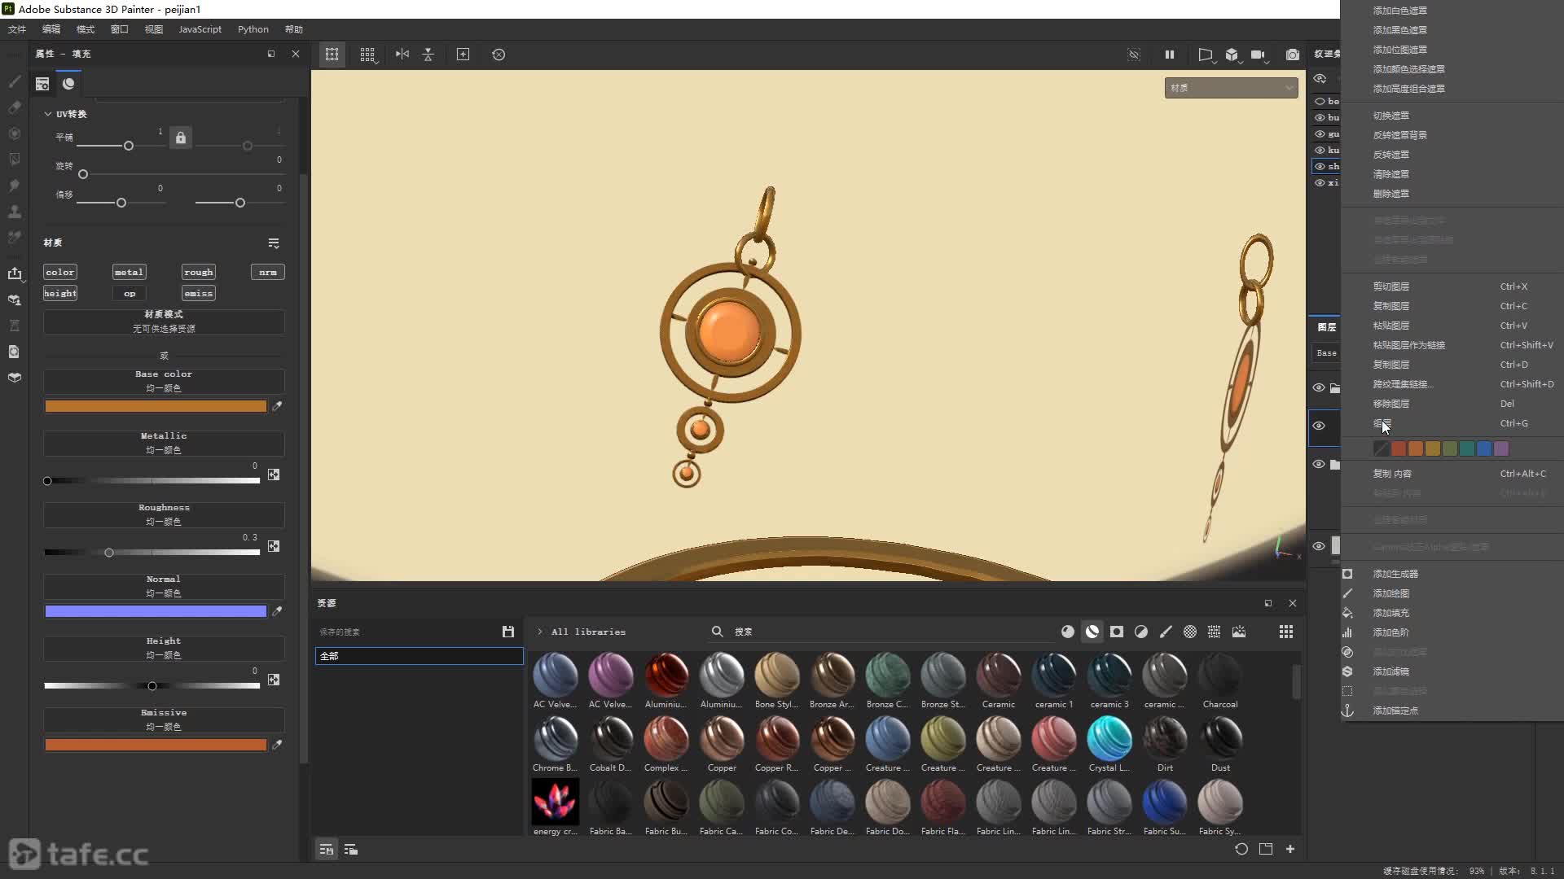Toggle the tiling lock icon
Viewport: 1564px width, 879px height.
coord(181,138)
